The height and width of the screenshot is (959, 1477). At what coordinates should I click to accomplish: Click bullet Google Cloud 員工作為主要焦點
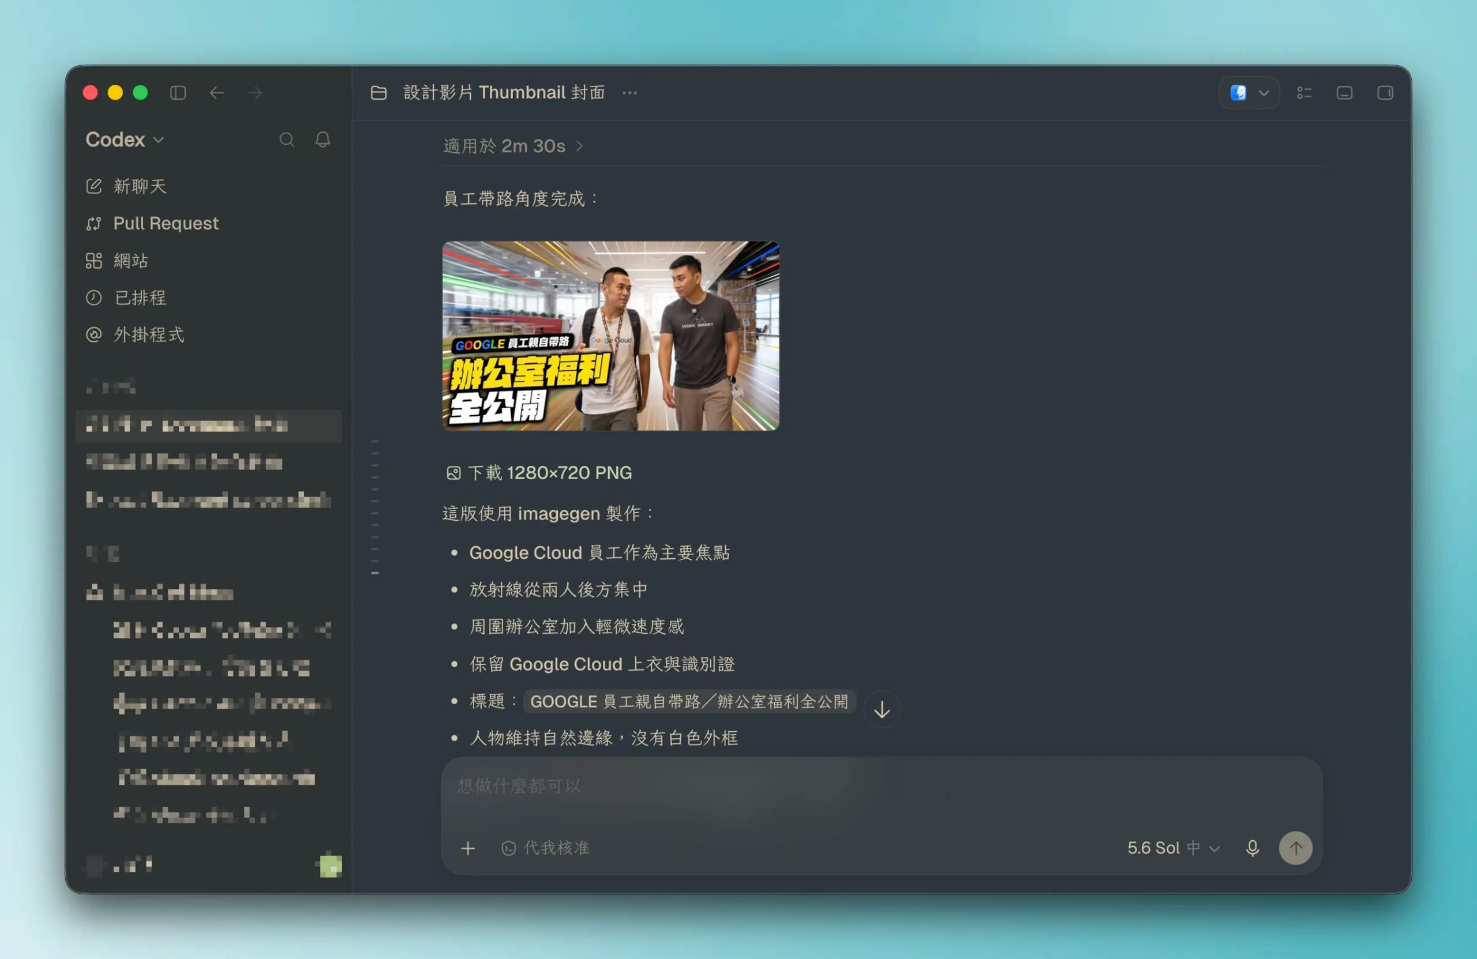pos(599,552)
